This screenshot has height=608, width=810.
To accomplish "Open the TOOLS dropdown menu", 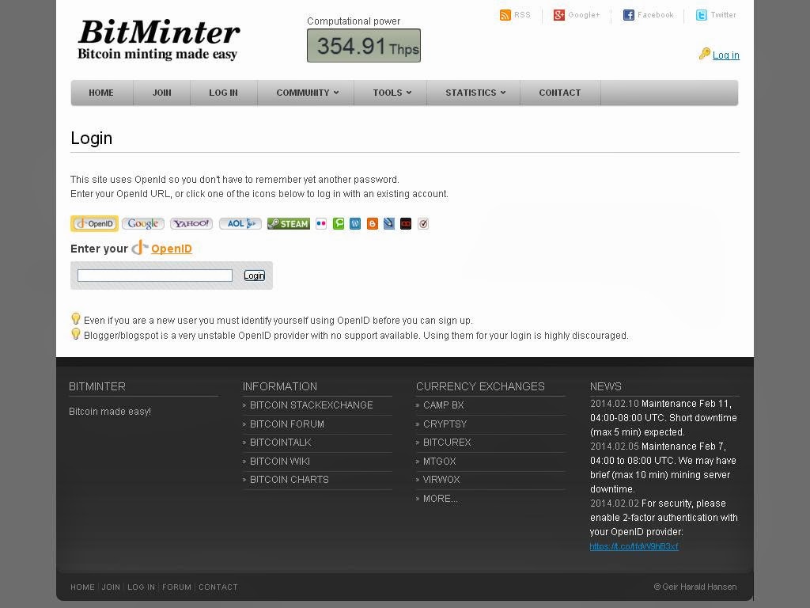I will coord(390,93).
